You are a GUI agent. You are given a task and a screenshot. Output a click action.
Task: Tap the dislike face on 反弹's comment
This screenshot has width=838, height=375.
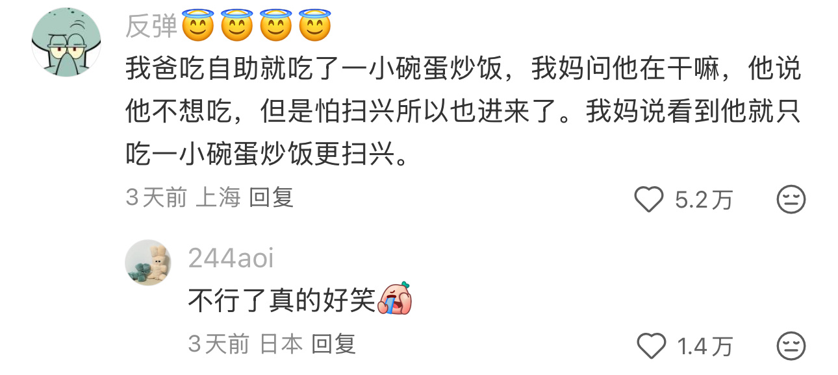pyautogui.click(x=791, y=199)
